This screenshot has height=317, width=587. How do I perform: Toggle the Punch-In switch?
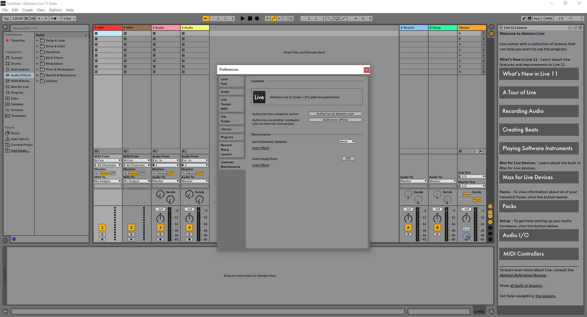(x=329, y=18)
